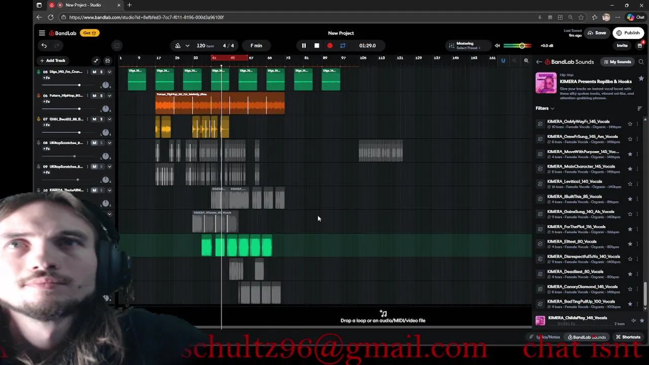The height and width of the screenshot is (365, 649).
Task: Solo track 06 Future_HipHop
Action: point(101,96)
